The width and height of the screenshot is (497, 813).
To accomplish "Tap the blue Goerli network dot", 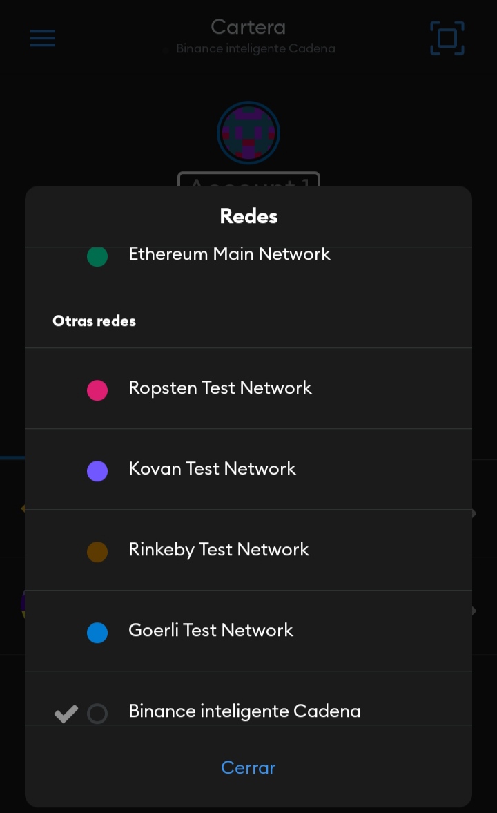I will click(97, 633).
